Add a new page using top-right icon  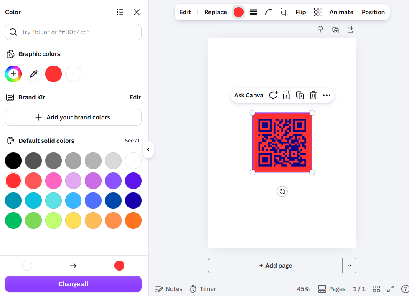(351, 30)
